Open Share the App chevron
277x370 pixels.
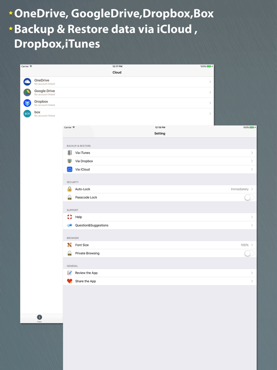click(x=252, y=281)
